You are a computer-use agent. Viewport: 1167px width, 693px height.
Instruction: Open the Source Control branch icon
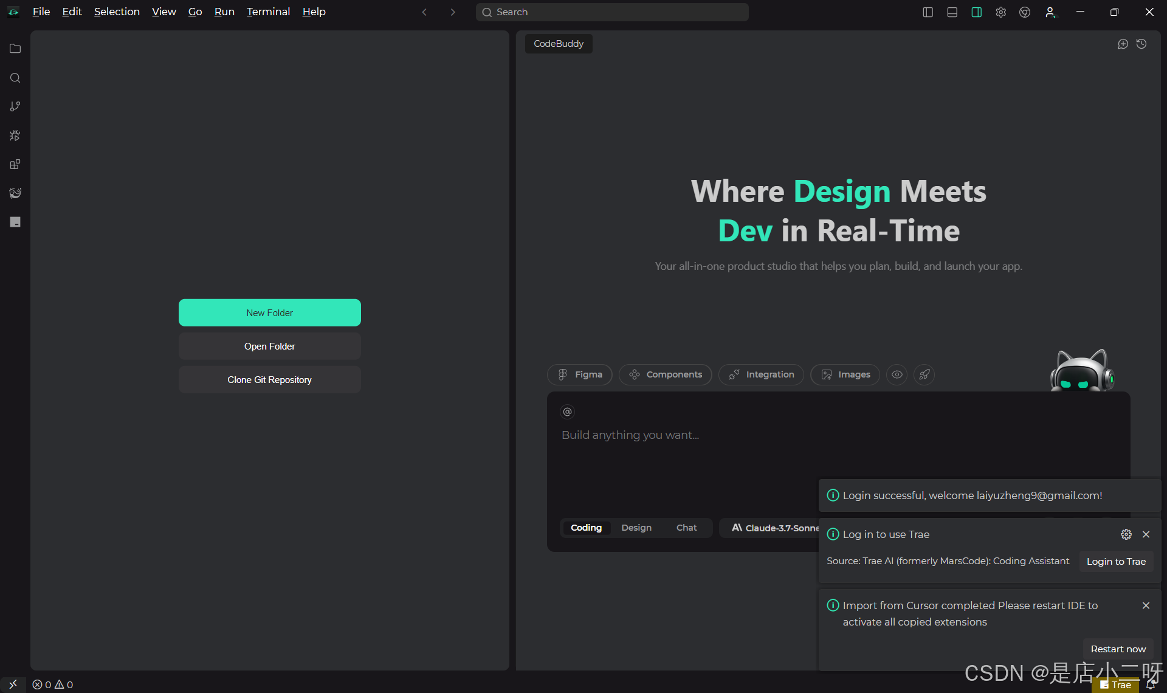pos(15,106)
